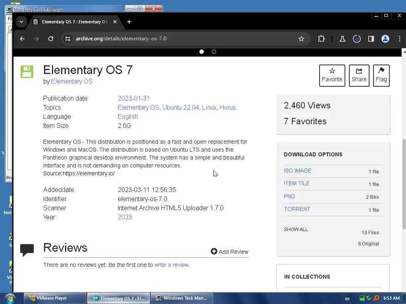Toggle the browser side panel

coord(371,39)
